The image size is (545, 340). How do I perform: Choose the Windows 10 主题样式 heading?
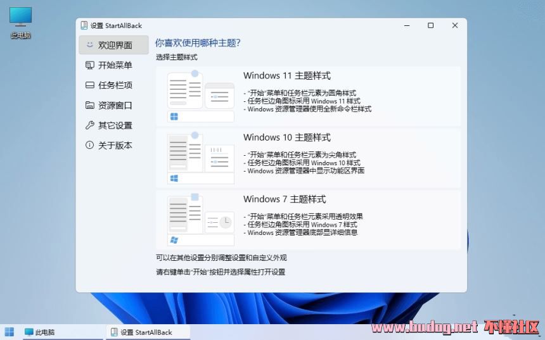[286, 137]
